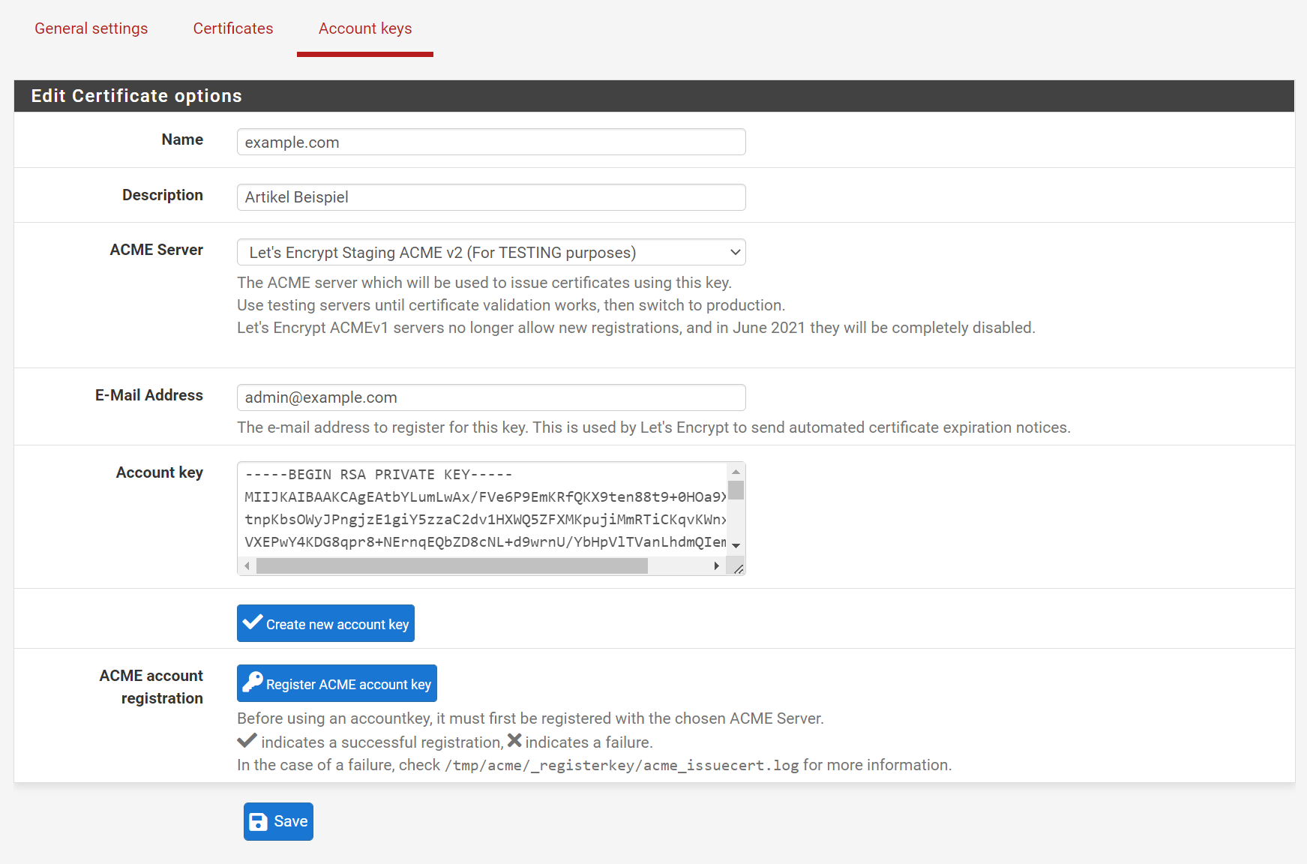The width and height of the screenshot is (1307, 864).
Task: Click inside the Name field showing example.com
Action: click(491, 142)
